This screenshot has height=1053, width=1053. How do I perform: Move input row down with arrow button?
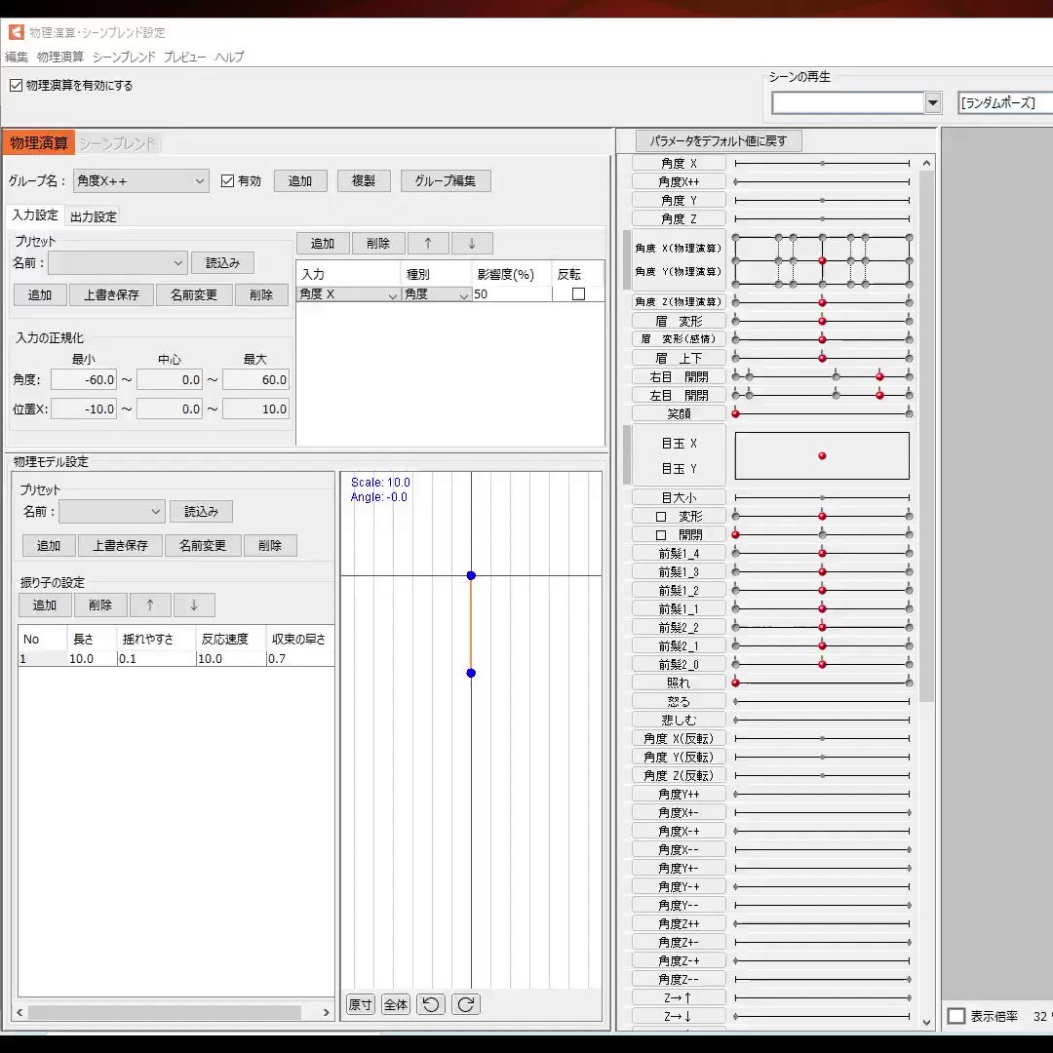click(472, 243)
